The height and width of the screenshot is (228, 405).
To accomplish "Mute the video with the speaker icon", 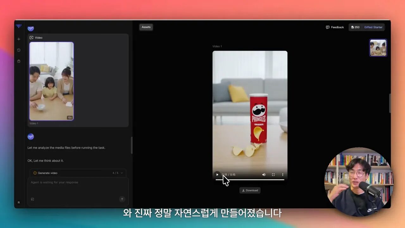I will (264, 174).
